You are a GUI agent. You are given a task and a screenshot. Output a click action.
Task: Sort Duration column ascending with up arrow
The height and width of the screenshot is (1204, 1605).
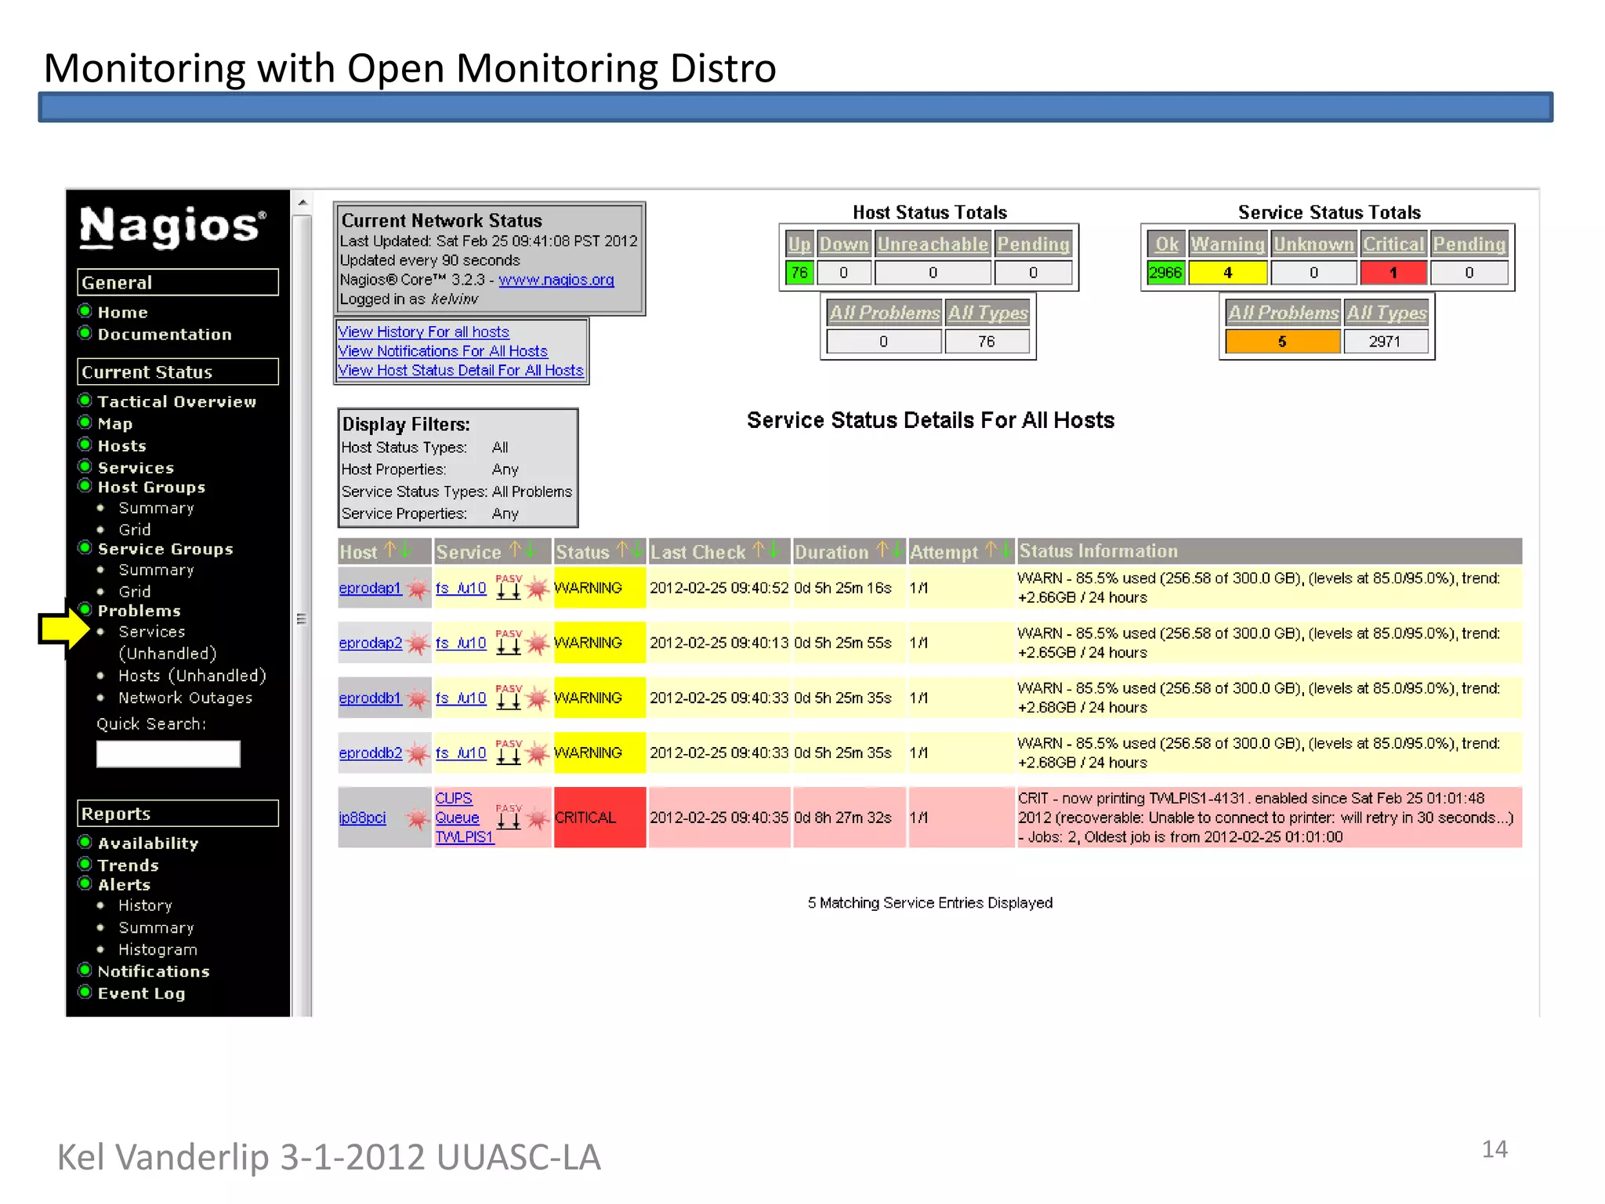pos(882,551)
